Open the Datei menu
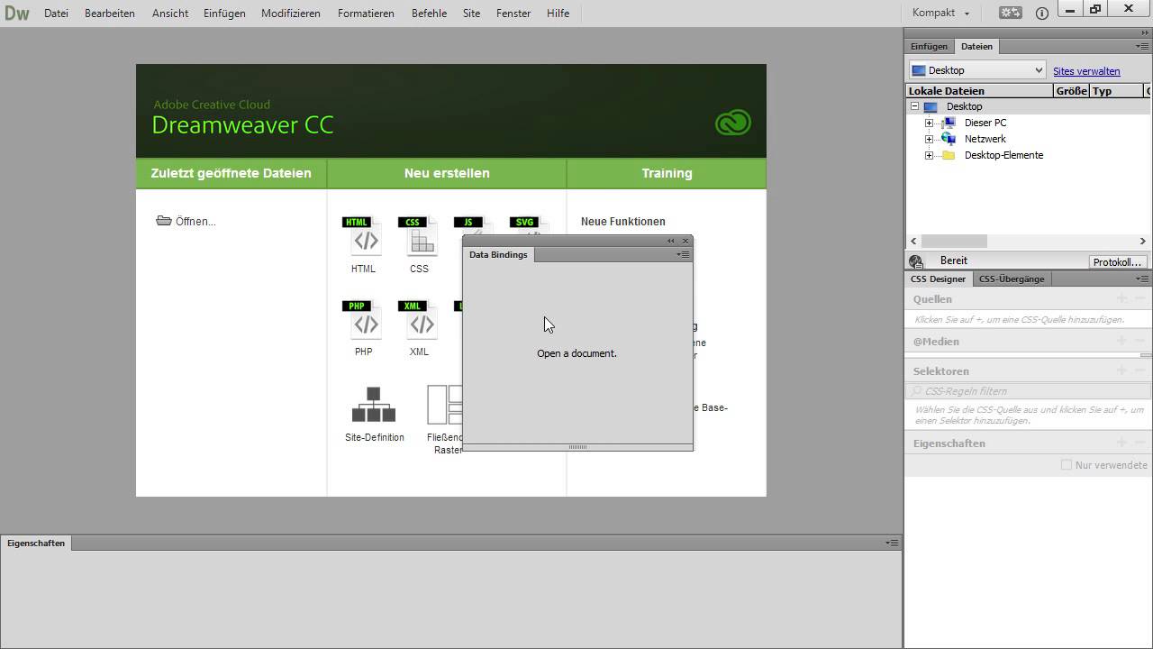Image resolution: width=1153 pixels, height=649 pixels. 56,14
